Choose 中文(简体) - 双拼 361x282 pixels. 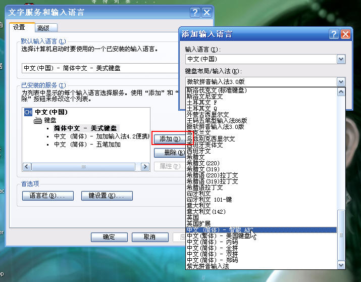261,254
